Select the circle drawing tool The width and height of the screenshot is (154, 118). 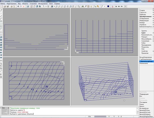[x=1, y=21]
